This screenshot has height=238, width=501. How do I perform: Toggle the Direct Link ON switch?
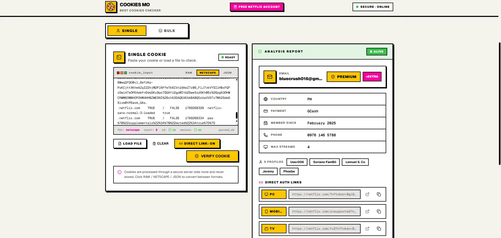click(x=197, y=144)
